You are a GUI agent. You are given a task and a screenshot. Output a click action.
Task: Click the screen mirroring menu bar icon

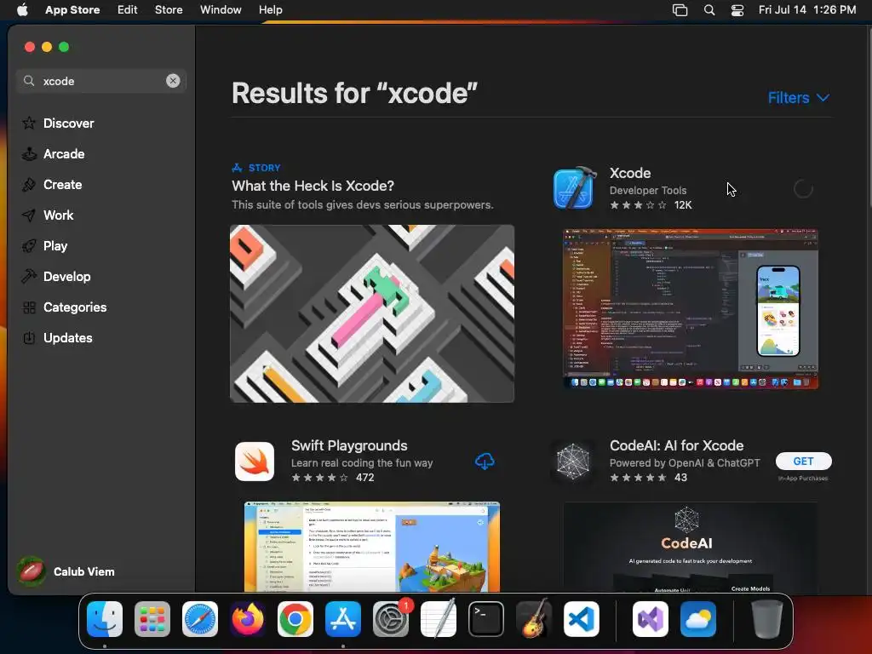(x=680, y=9)
